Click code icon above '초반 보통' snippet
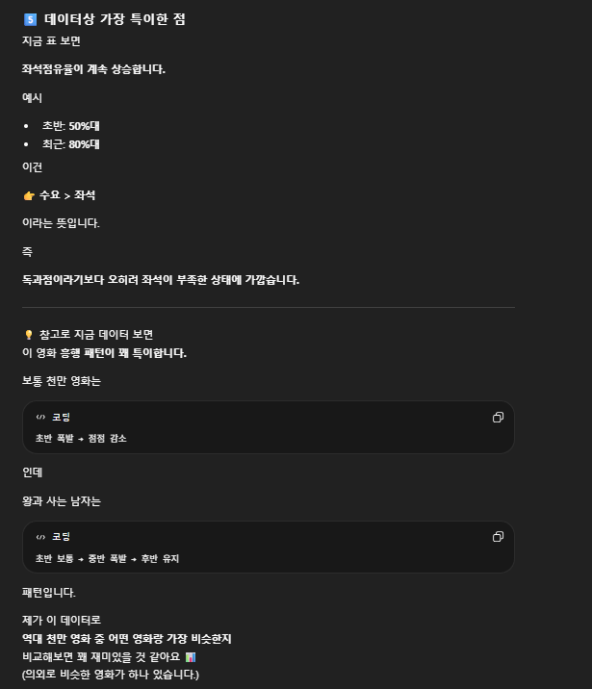592x689 pixels. (40, 537)
